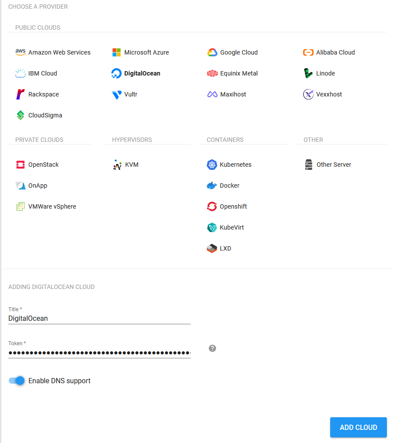
Task: Click the KVM penguin icon
Action: pyautogui.click(x=117, y=165)
